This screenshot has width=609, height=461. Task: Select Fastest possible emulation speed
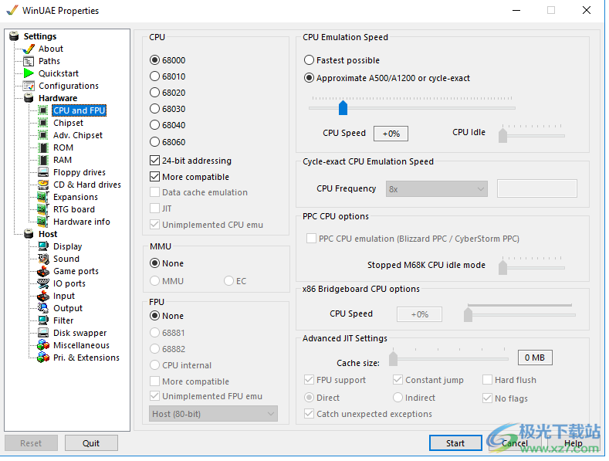[309, 60]
